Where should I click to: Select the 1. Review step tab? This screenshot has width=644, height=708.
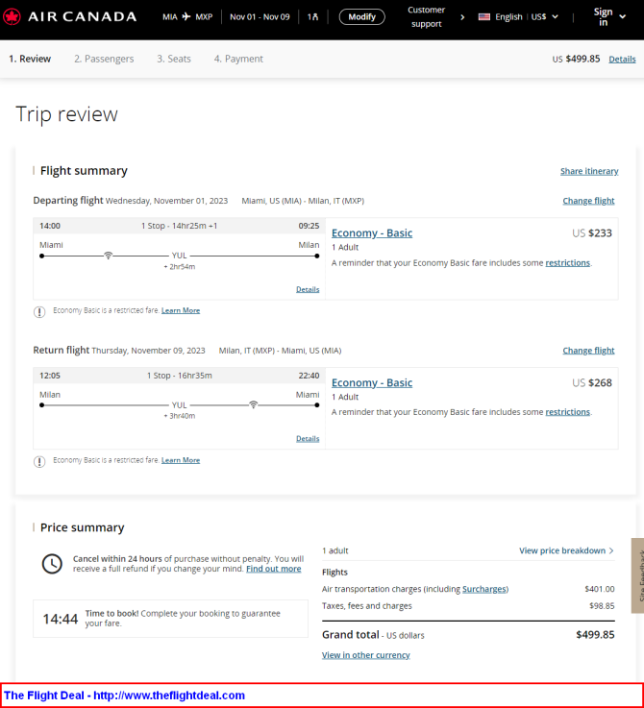[30, 59]
